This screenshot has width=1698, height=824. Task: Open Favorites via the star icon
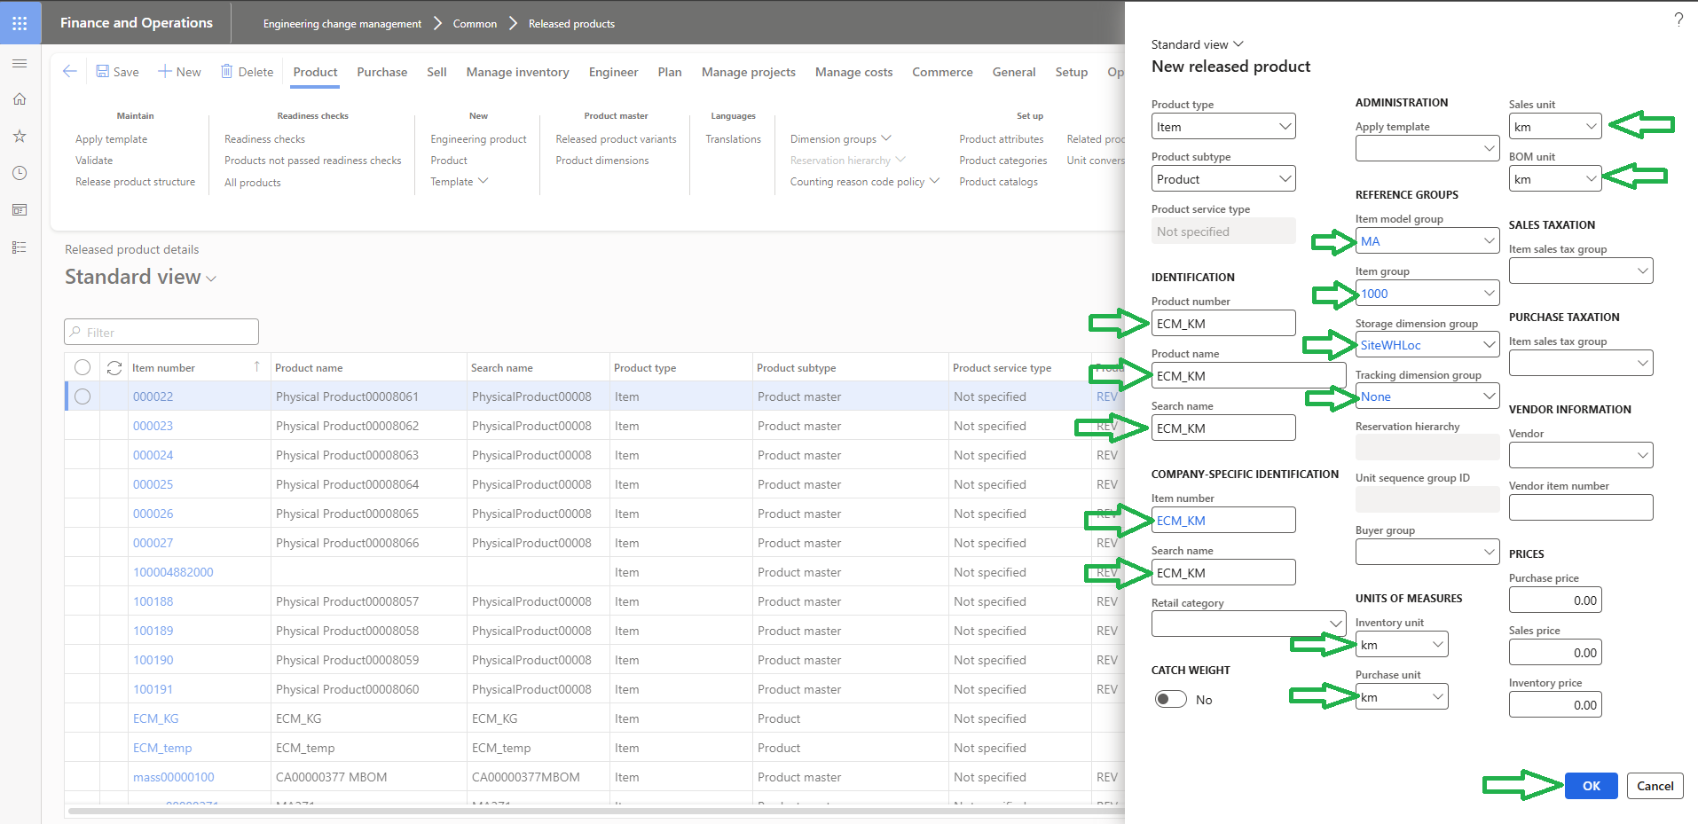tap(20, 136)
